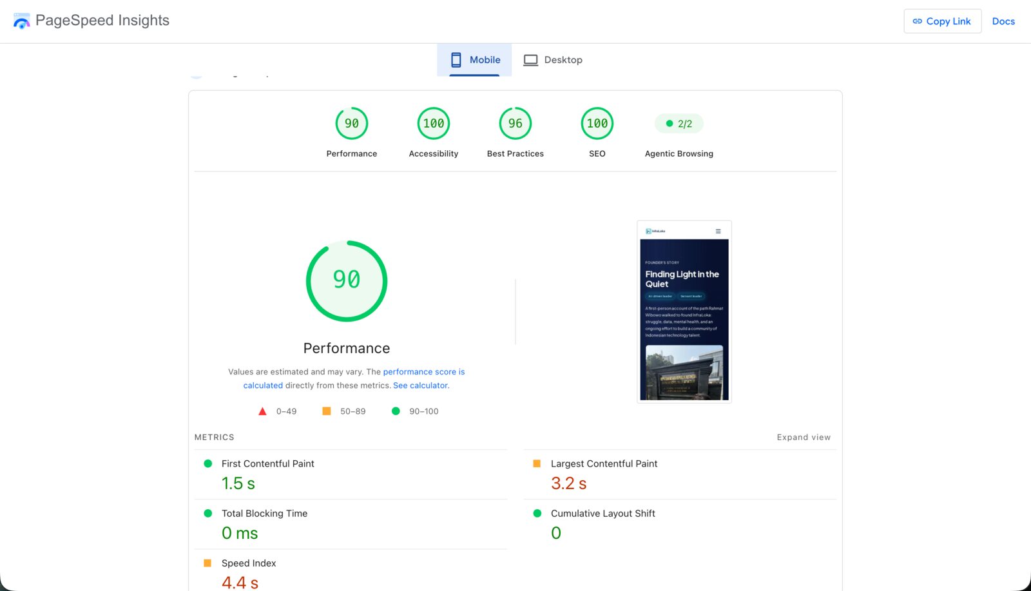The width and height of the screenshot is (1031, 591).
Task: Open the Agentic Browsing 2/2 badge
Action: point(679,124)
